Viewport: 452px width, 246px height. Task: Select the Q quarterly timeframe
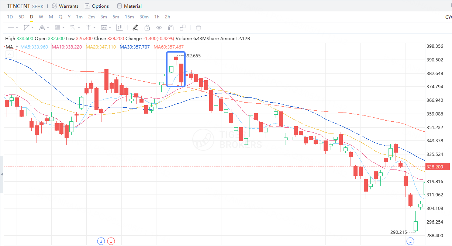(61, 17)
